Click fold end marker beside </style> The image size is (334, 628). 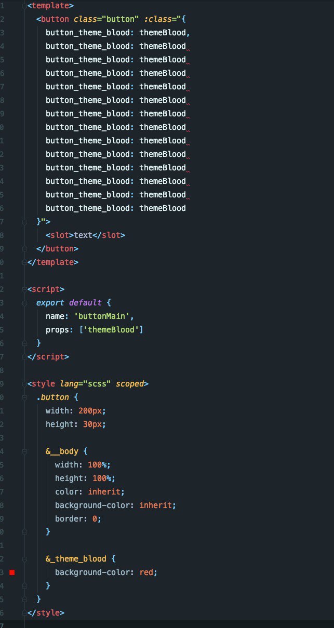click(x=24, y=613)
